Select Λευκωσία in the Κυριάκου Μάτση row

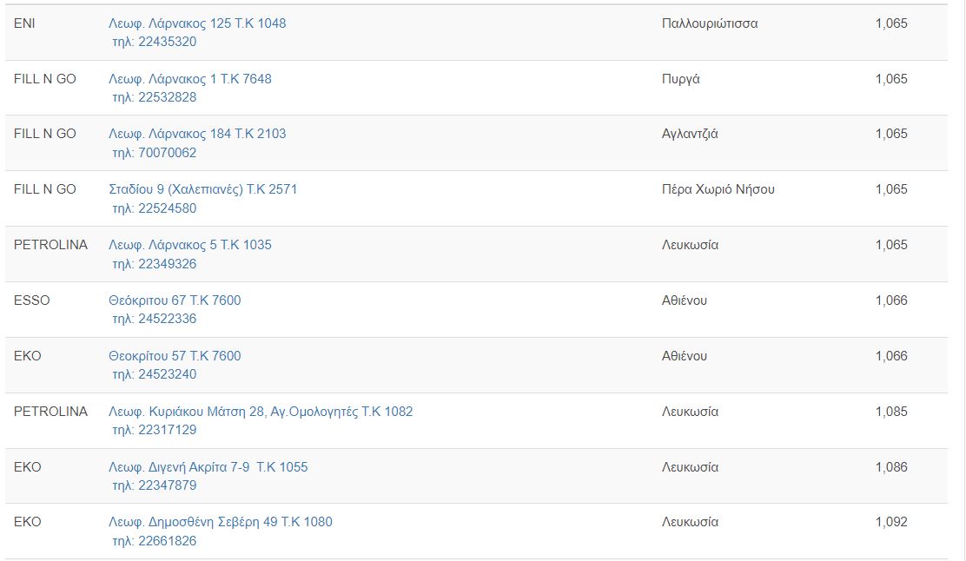pos(690,411)
